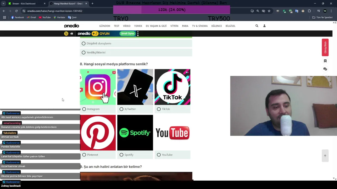Click the TikTok logo image
This screenshot has width=337, height=189.
point(172,87)
